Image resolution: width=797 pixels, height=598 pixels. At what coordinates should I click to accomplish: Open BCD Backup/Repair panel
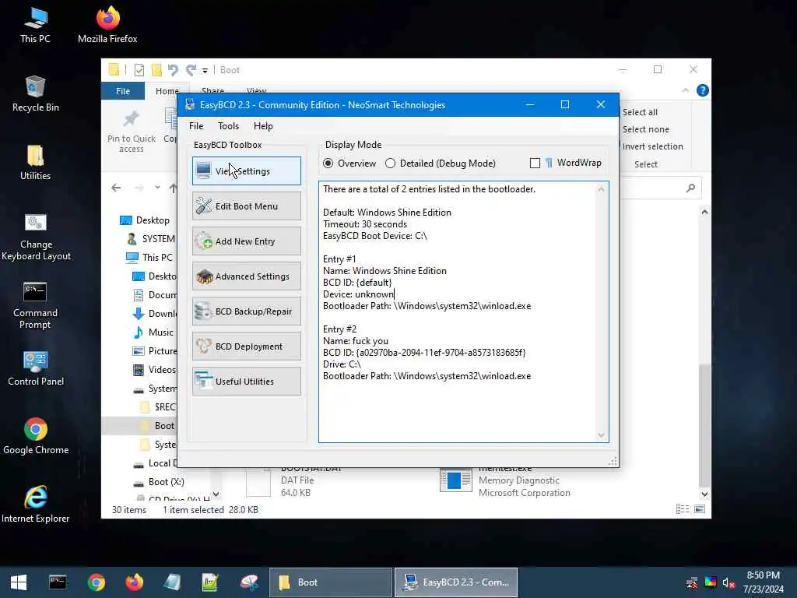(247, 311)
